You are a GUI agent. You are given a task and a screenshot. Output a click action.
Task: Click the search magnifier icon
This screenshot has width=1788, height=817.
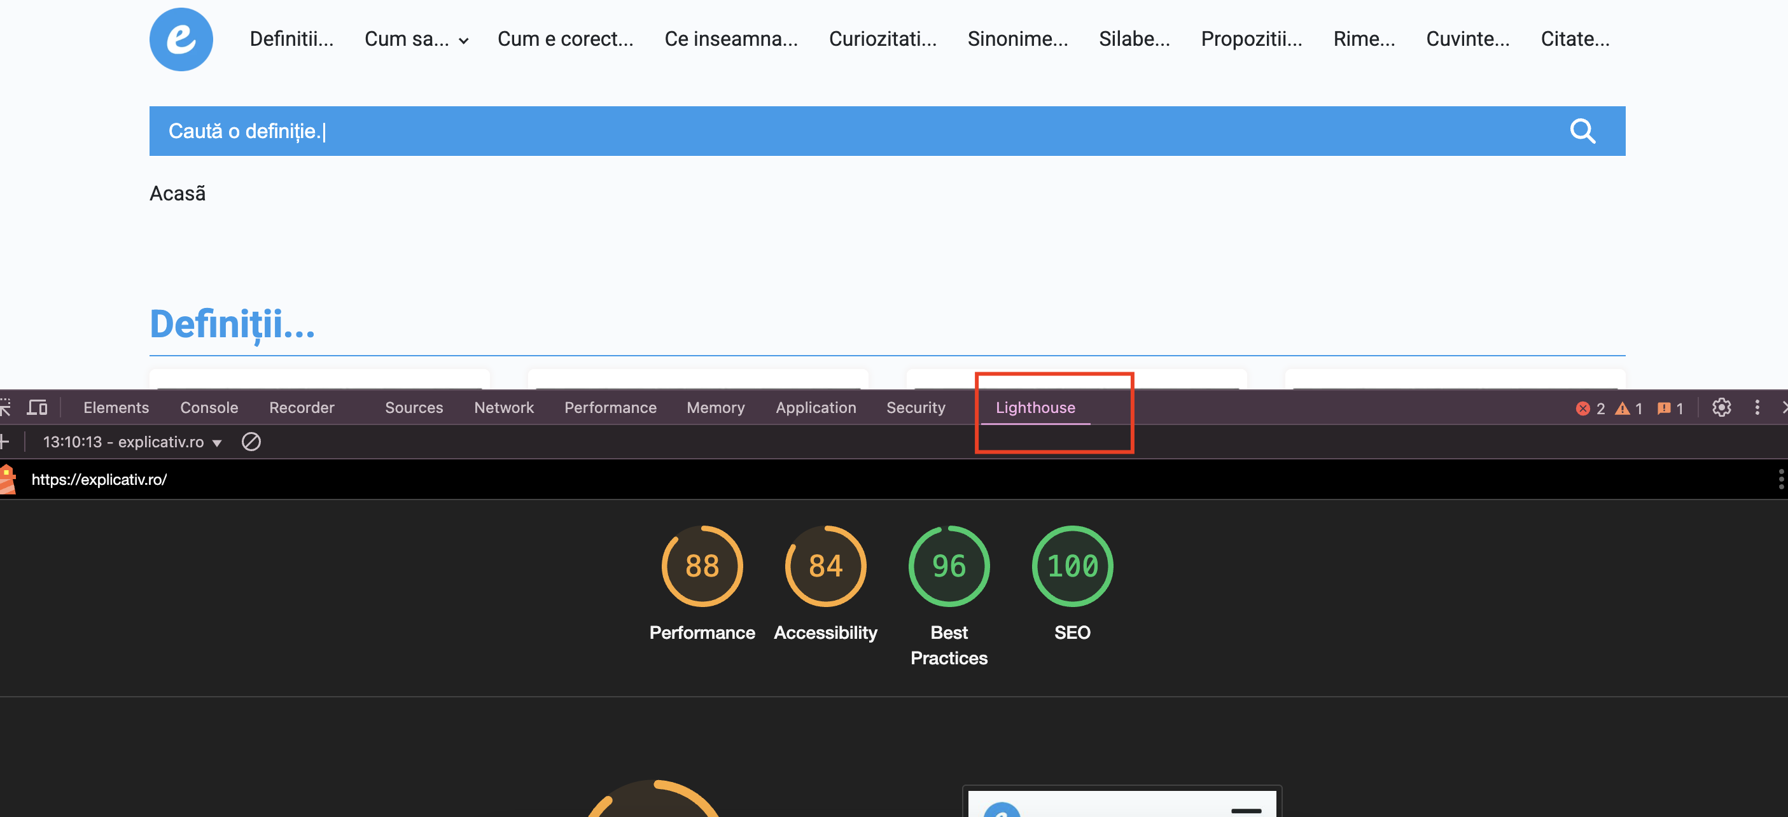pyautogui.click(x=1582, y=131)
